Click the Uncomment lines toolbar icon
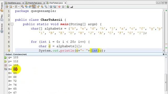This screenshot has width=168, height=94. [x=72, y=7]
